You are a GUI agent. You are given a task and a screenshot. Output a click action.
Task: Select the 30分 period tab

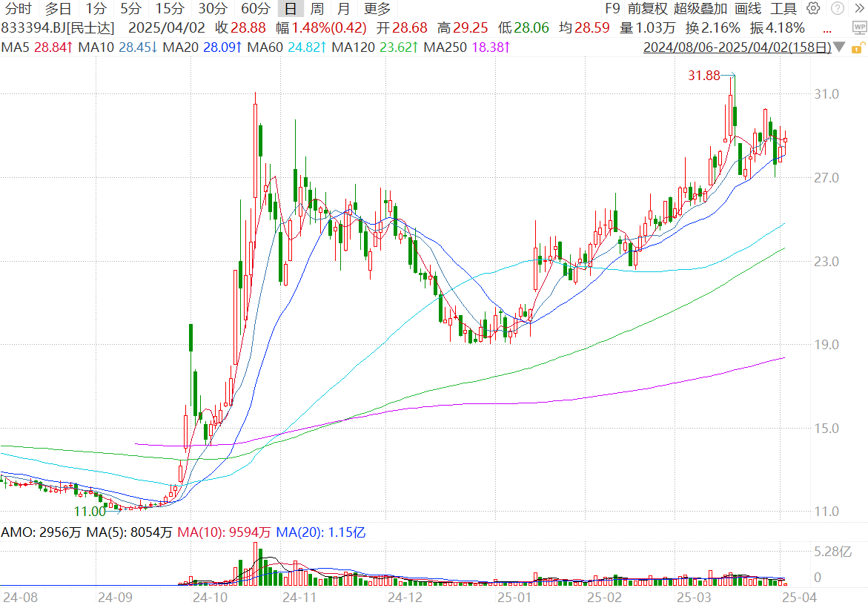coord(213,8)
